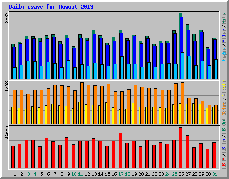
Task: Click the "Hits" legend label
Action: [224, 18]
